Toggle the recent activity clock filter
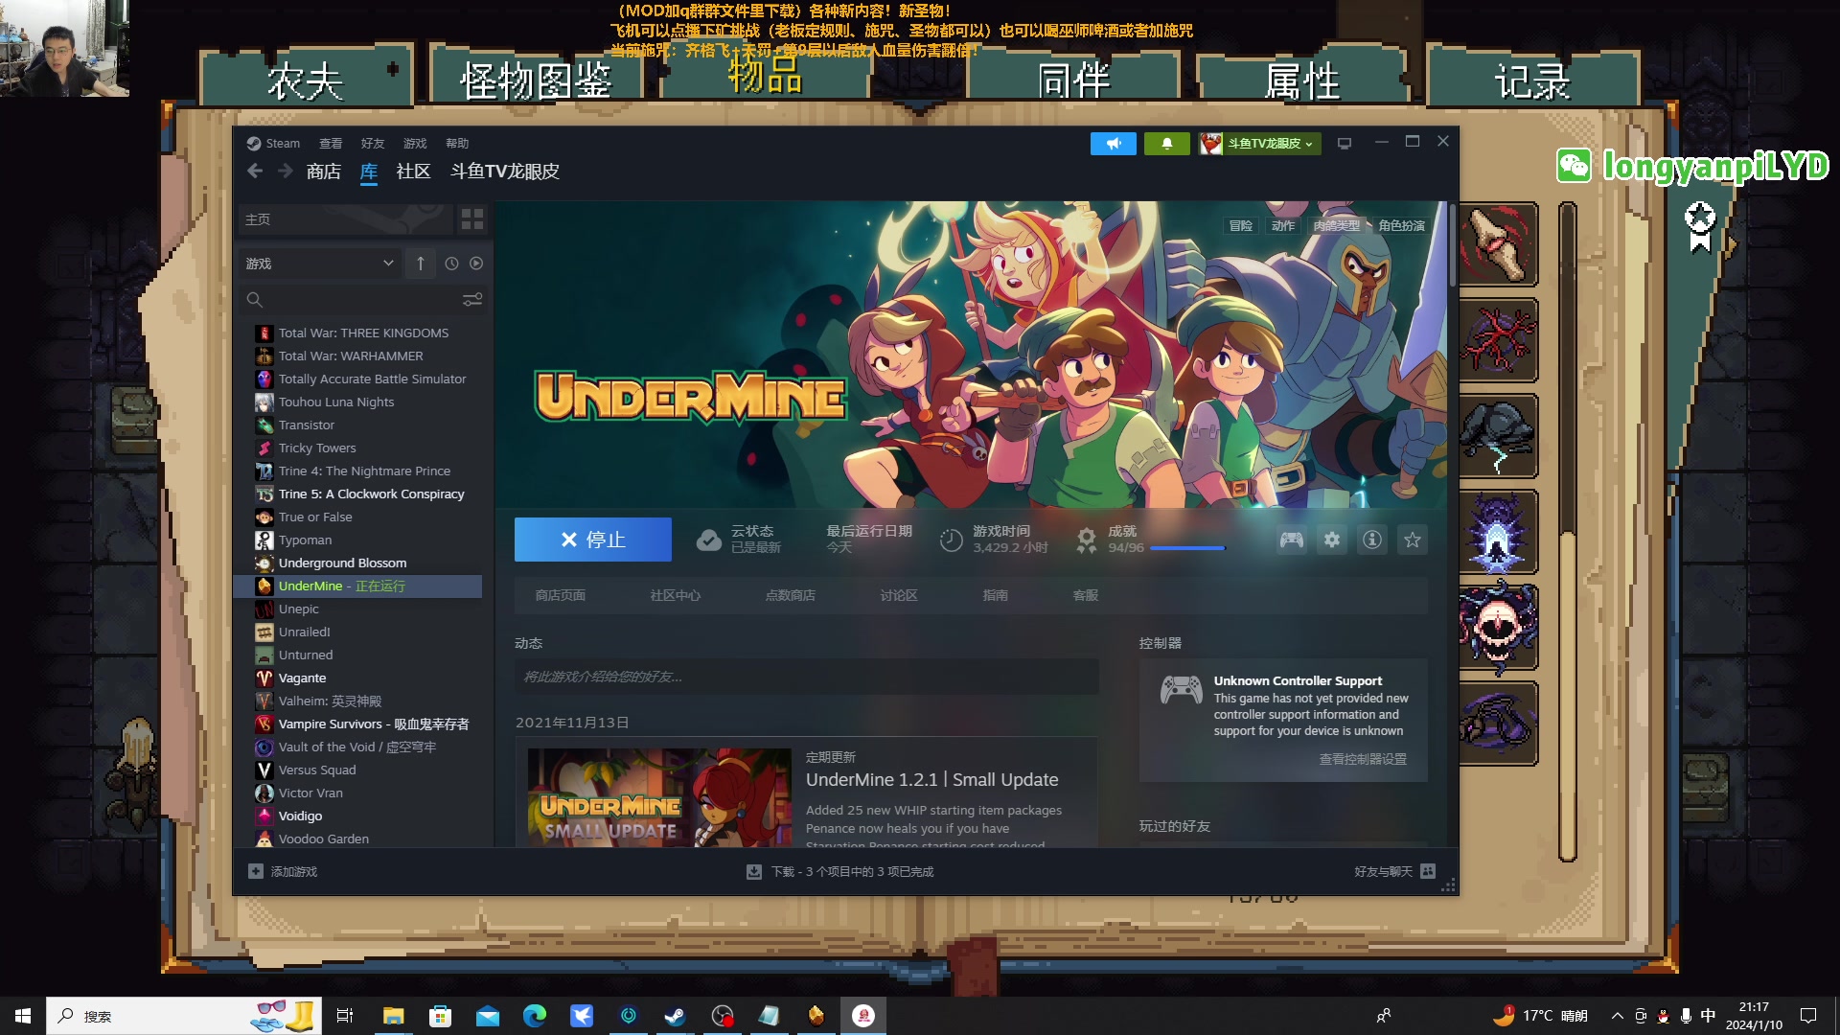1840x1035 pixels. 451,264
